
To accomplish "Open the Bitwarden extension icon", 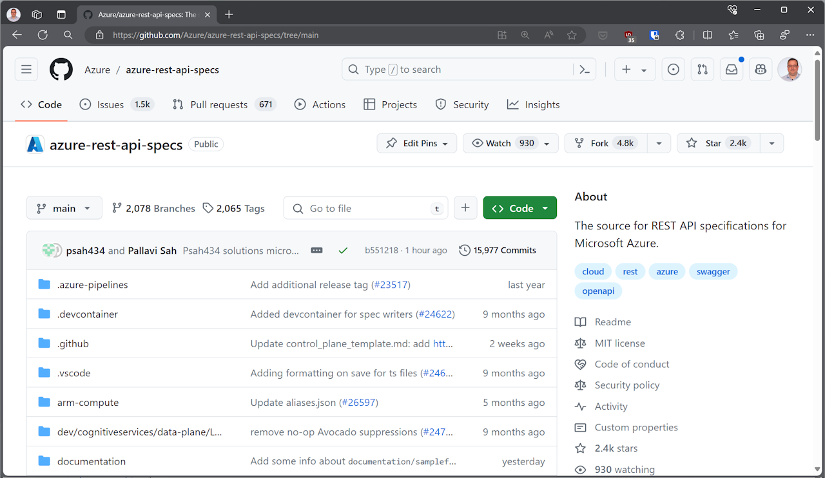I will pos(655,35).
